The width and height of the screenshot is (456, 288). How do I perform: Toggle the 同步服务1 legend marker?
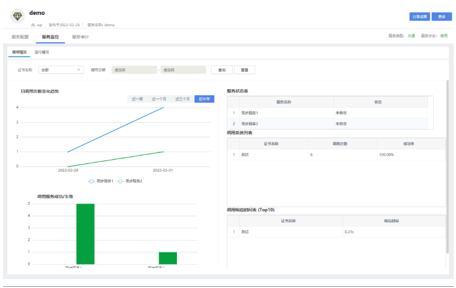92,181
